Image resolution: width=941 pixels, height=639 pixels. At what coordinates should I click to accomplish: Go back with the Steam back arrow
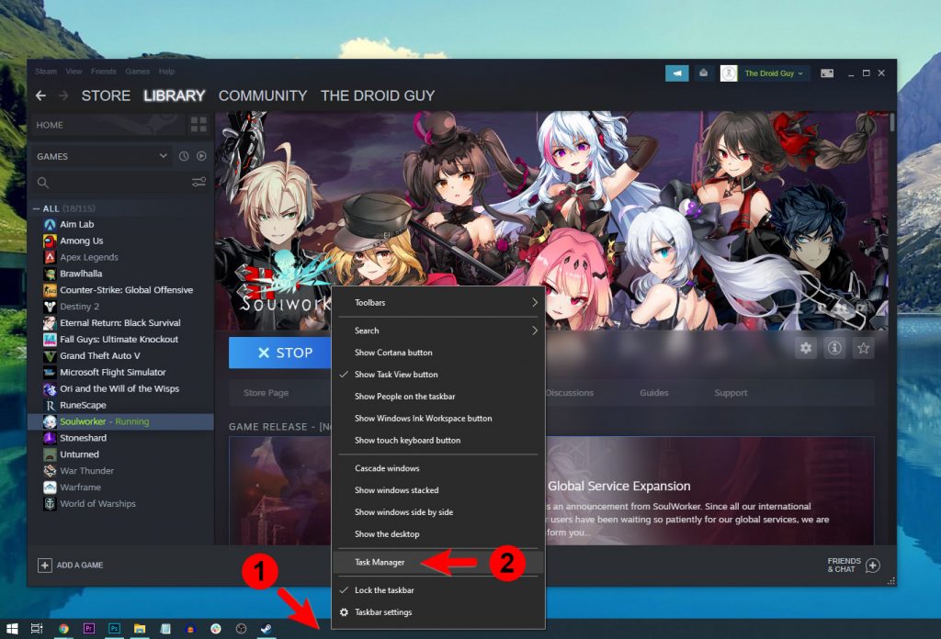40,95
